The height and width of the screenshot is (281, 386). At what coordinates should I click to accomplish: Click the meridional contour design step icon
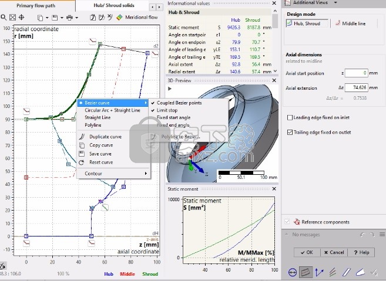point(306,272)
